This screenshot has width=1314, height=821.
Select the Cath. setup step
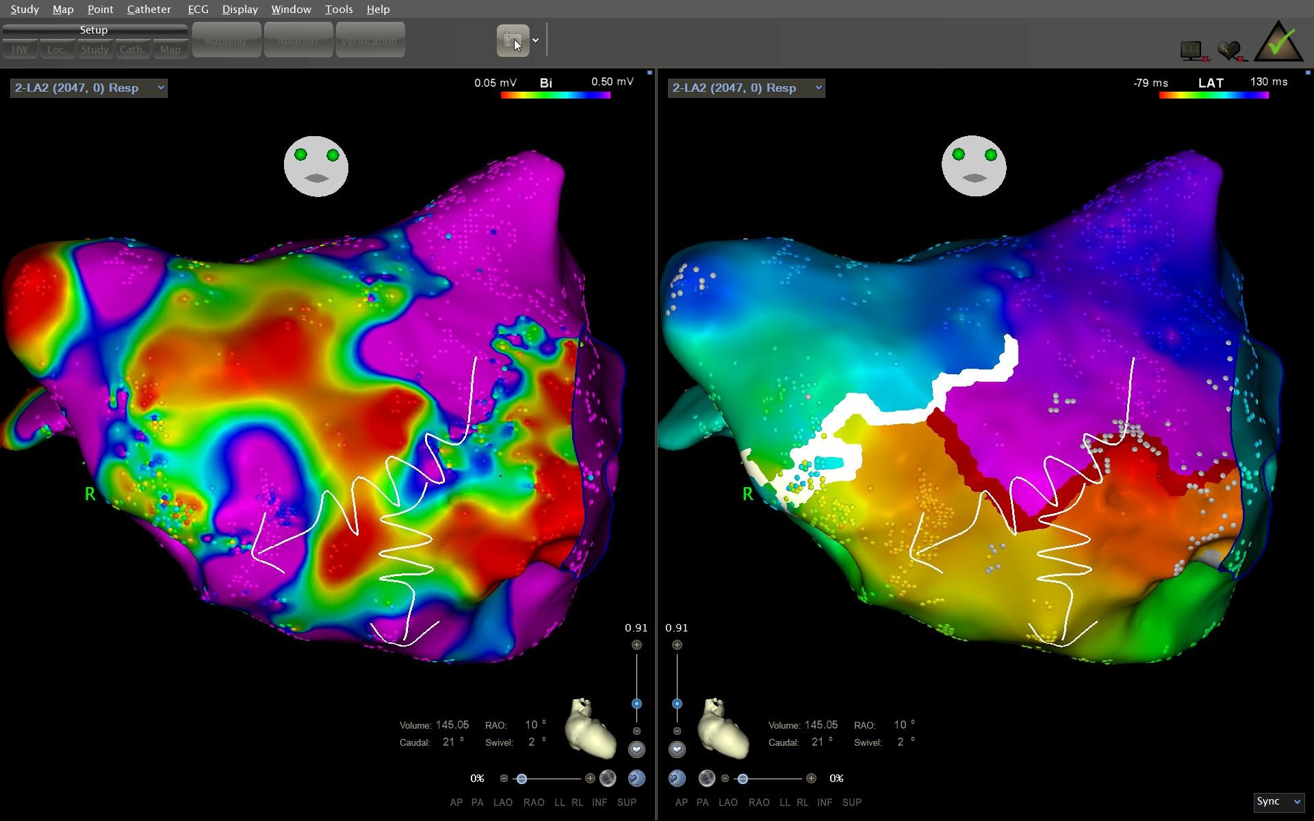(133, 49)
